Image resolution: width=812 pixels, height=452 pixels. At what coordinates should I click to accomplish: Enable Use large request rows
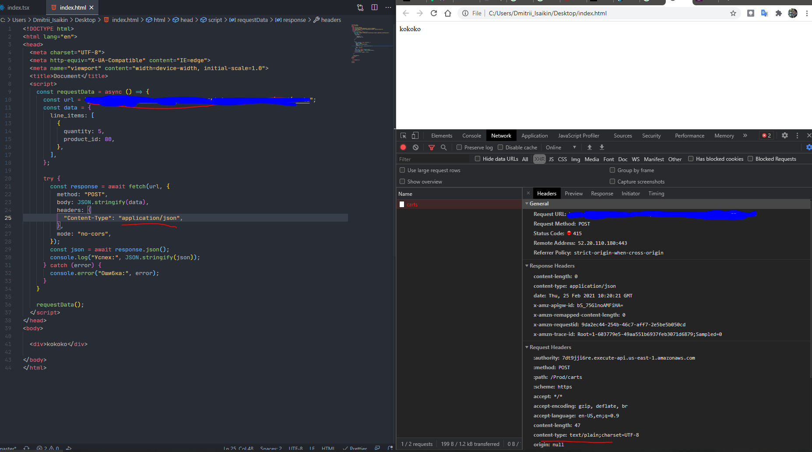402,170
